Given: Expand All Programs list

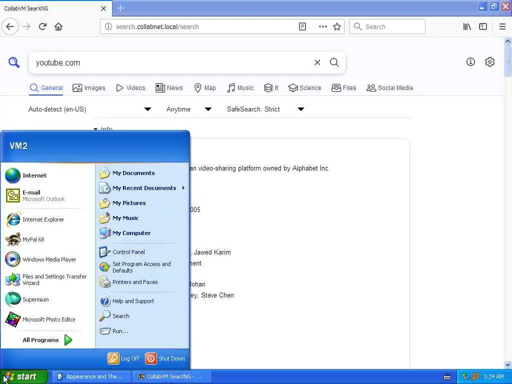Looking at the screenshot, I should [47, 340].
